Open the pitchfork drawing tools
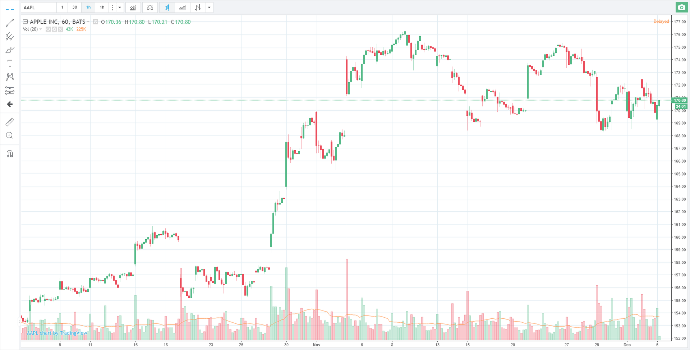The height and width of the screenshot is (350, 690). 10,37
